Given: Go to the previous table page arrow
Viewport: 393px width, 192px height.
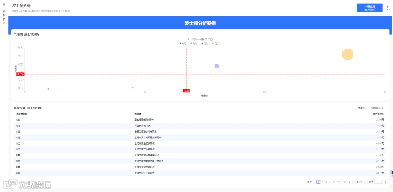Looking at the screenshot, I should pyautogui.click(x=314, y=182).
